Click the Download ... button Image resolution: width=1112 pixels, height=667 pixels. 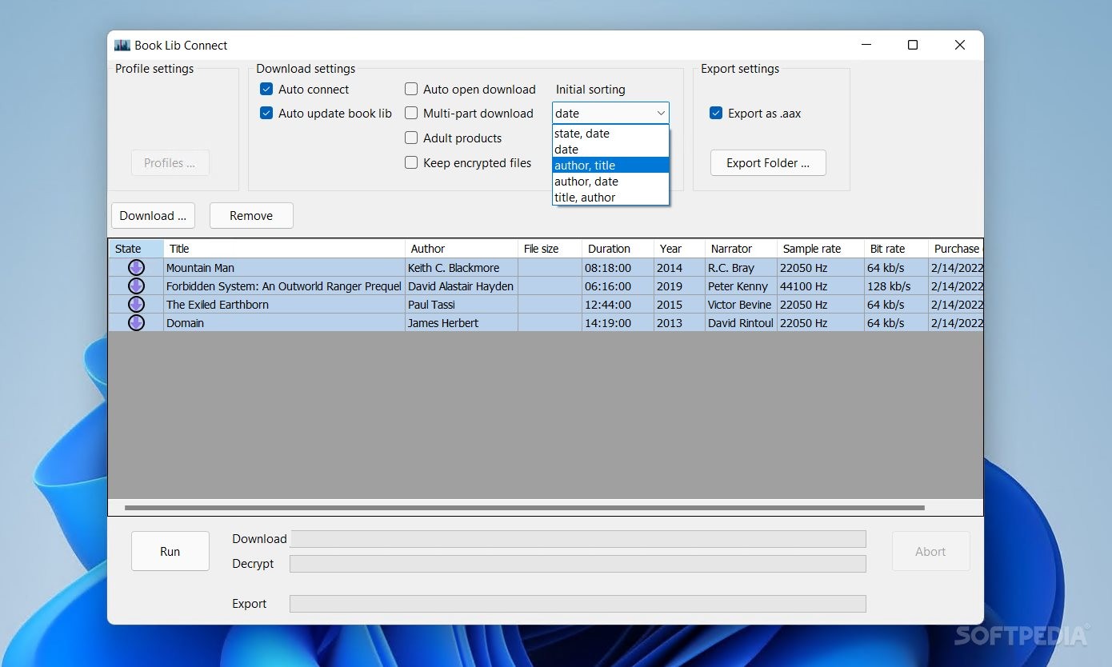[x=153, y=216]
